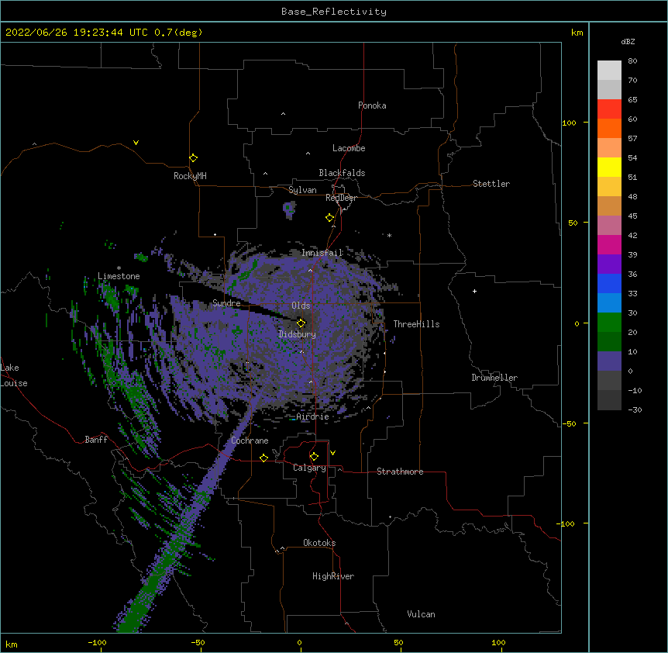
Task: Click the Lake Louise label
Action: (x=14, y=375)
